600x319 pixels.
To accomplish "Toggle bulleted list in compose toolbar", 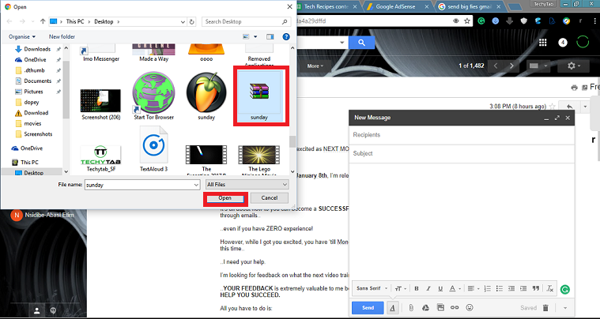I will pos(500,288).
